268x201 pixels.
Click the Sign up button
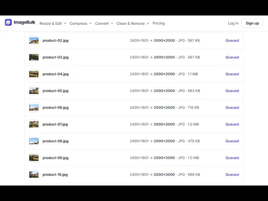252,23
